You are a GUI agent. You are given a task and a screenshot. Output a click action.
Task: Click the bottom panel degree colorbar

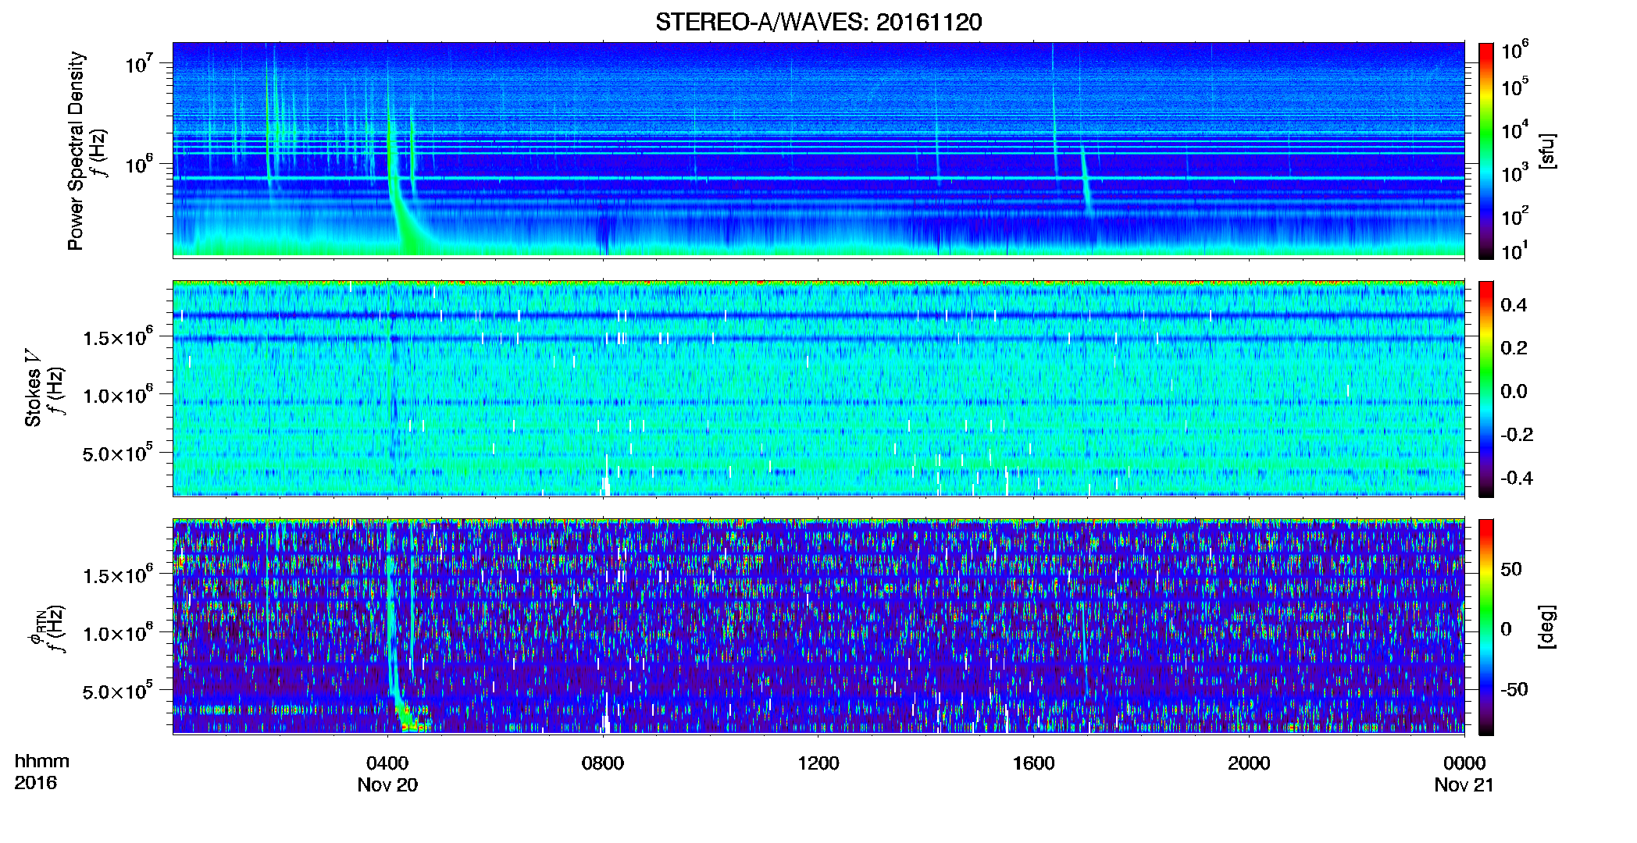(1486, 627)
